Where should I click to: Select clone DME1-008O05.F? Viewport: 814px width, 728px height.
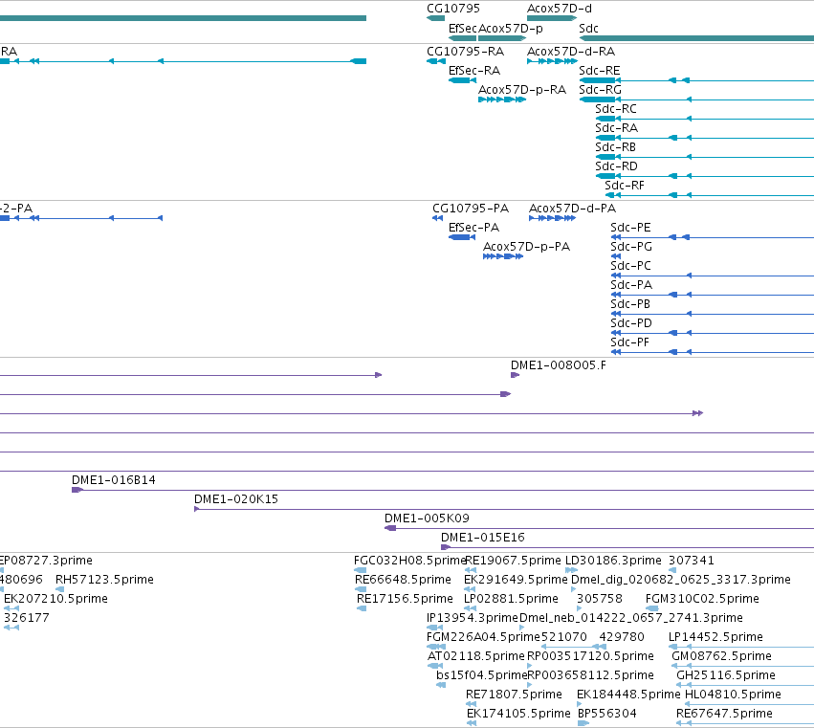click(x=515, y=375)
